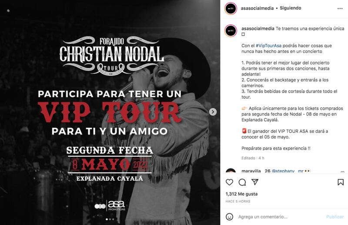Select second carousel dot indicator
The image size is (348, 225).
(110, 219)
